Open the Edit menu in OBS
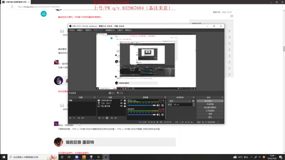Screen dimensions: 285x160 click(x=80, y=30)
